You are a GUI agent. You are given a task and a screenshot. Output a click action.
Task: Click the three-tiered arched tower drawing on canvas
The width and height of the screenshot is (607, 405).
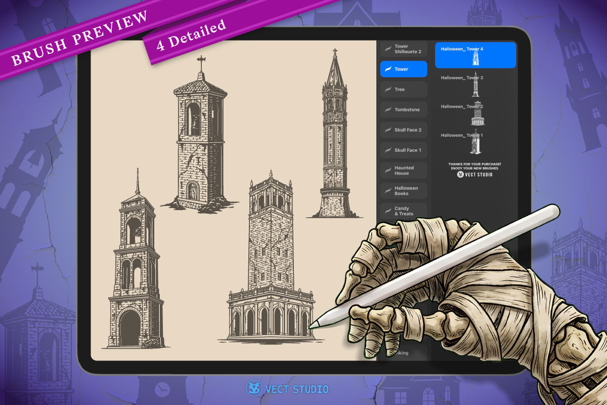[136, 259]
